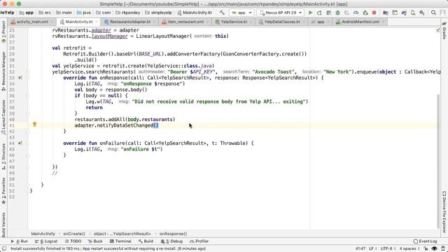The height and width of the screenshot is (252, 448).
Task: Click the Make Project hammer icon
Action: [222, 13]
